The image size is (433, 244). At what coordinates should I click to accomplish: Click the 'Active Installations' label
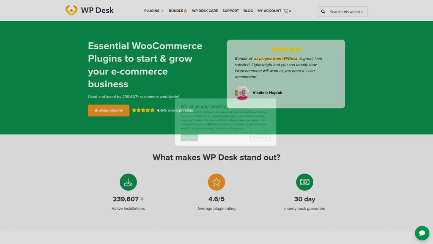click(x=128, y=208)
